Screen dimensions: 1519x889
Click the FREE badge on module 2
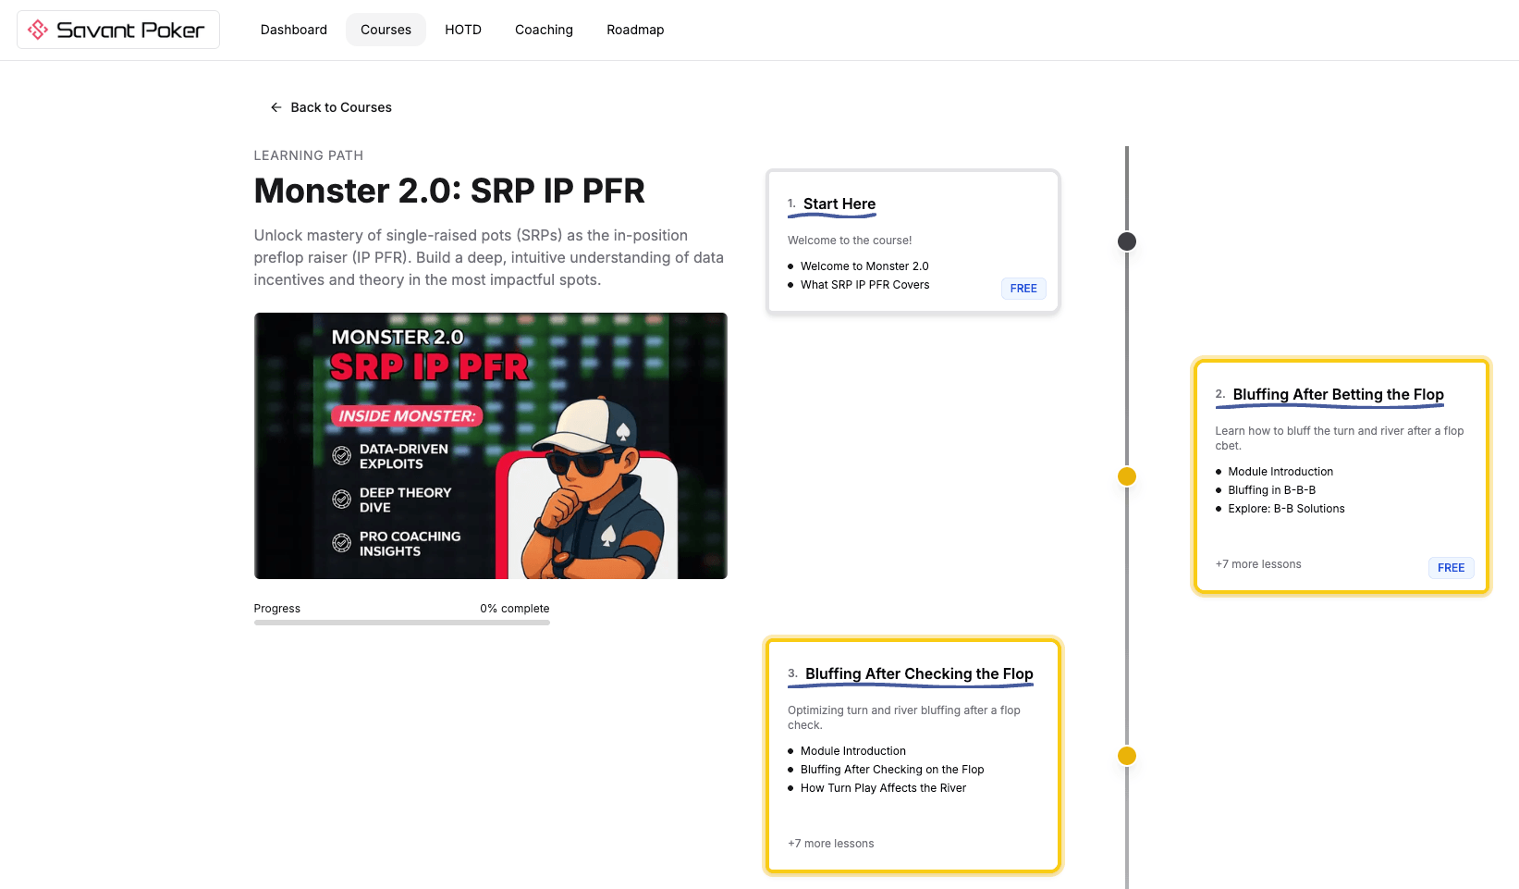[x=1451, y=568]
